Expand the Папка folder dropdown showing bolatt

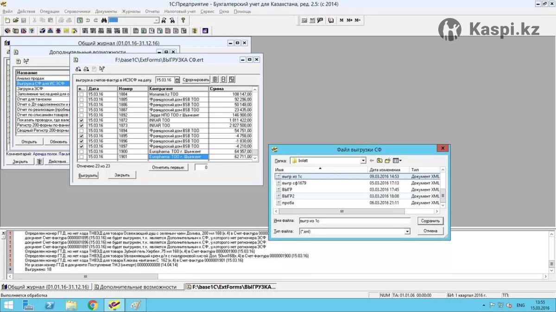(363, 161)
